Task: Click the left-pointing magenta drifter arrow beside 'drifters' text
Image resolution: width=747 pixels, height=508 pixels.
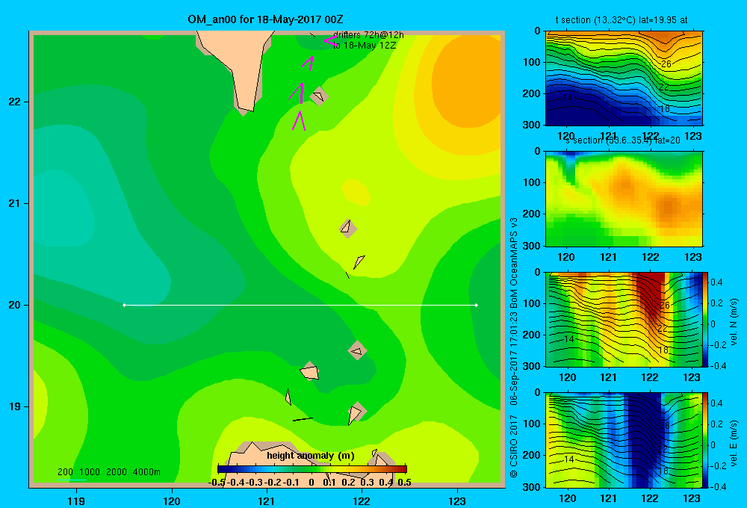Action: pyautogui.click(x=331, y=40)
